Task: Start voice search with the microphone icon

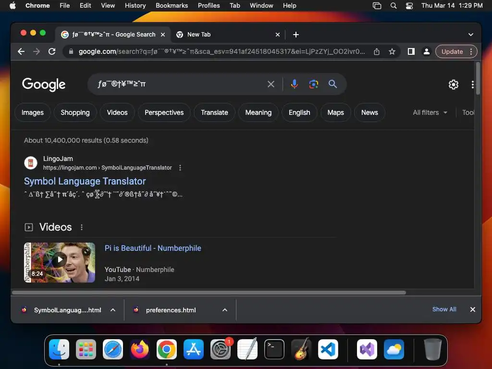Action: point(294,84)
